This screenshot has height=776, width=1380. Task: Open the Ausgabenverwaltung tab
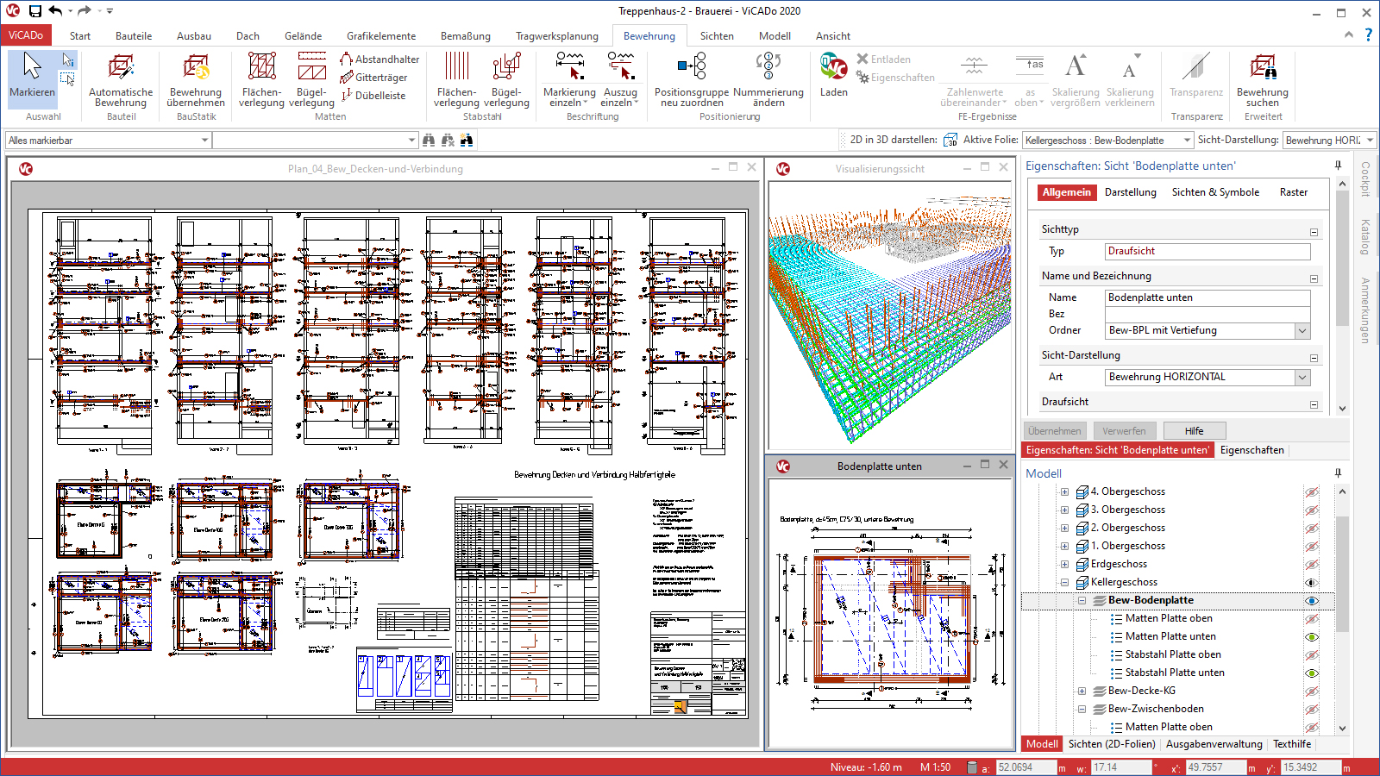(x=1214, y=744)
